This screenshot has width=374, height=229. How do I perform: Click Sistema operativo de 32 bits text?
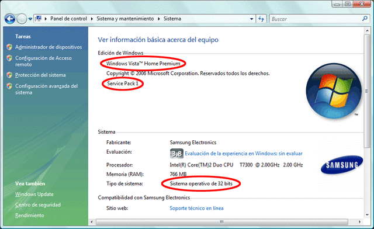tap(201, 183)
